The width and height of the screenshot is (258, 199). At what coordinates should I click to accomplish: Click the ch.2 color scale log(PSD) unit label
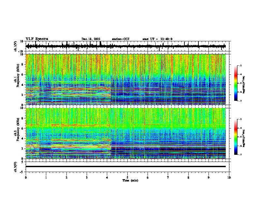pyautogui.click(x=244, y=139)
